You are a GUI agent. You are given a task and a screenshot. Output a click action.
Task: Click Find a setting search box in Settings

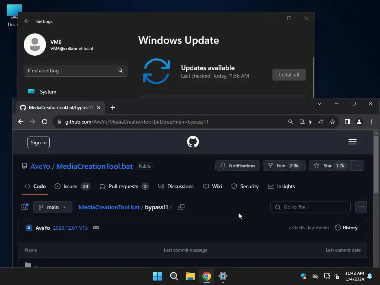(76, 71)
